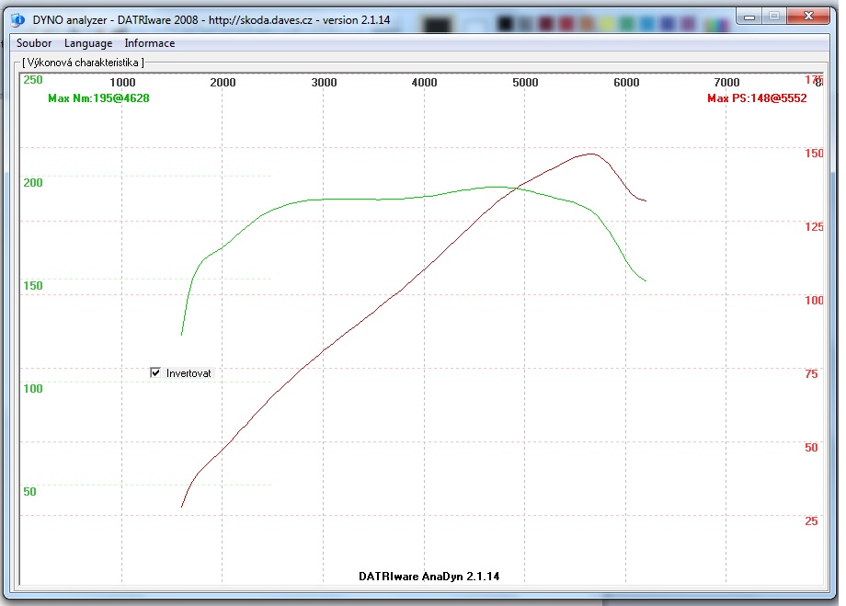Open the Soubor menu
Viewport: 846px width, 606px height.
[34, 43]
